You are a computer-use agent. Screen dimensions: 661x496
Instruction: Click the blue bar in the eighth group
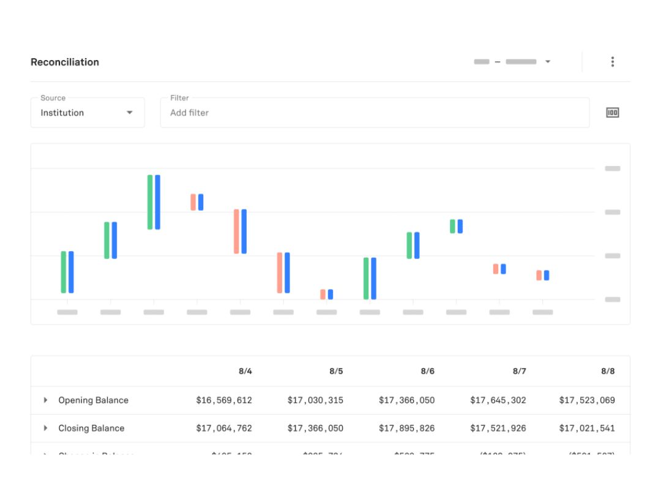coord(373,279)
